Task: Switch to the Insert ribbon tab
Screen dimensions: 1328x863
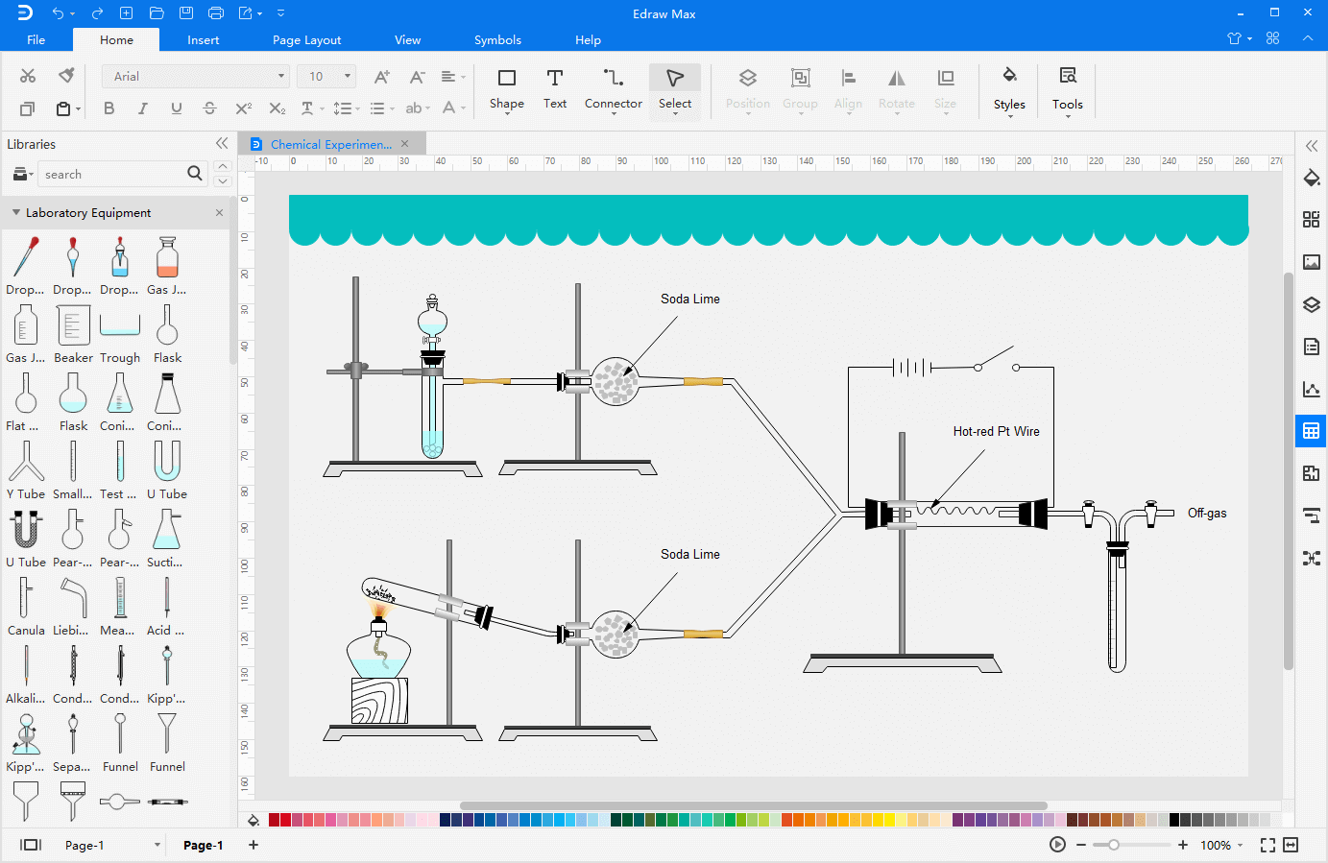Action: (203, 39)
